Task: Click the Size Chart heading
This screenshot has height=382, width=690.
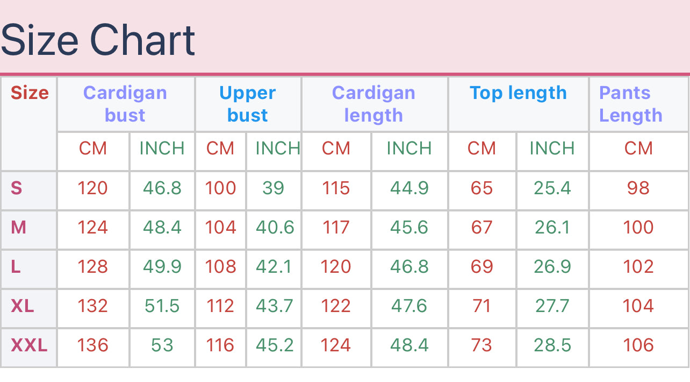Action: [x=98, y=40]
